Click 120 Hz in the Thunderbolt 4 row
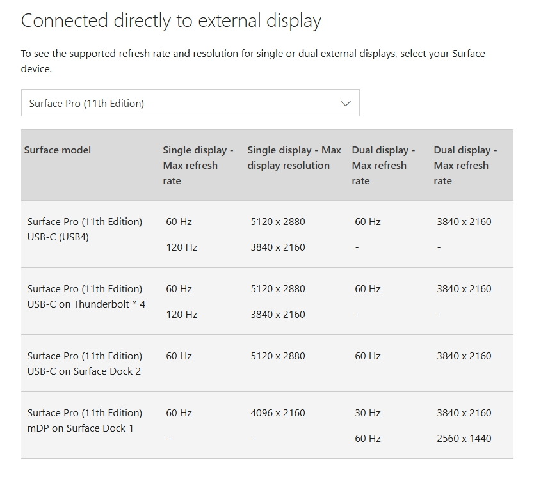Viewport: 550px width, 477px height. click(182, 315)
